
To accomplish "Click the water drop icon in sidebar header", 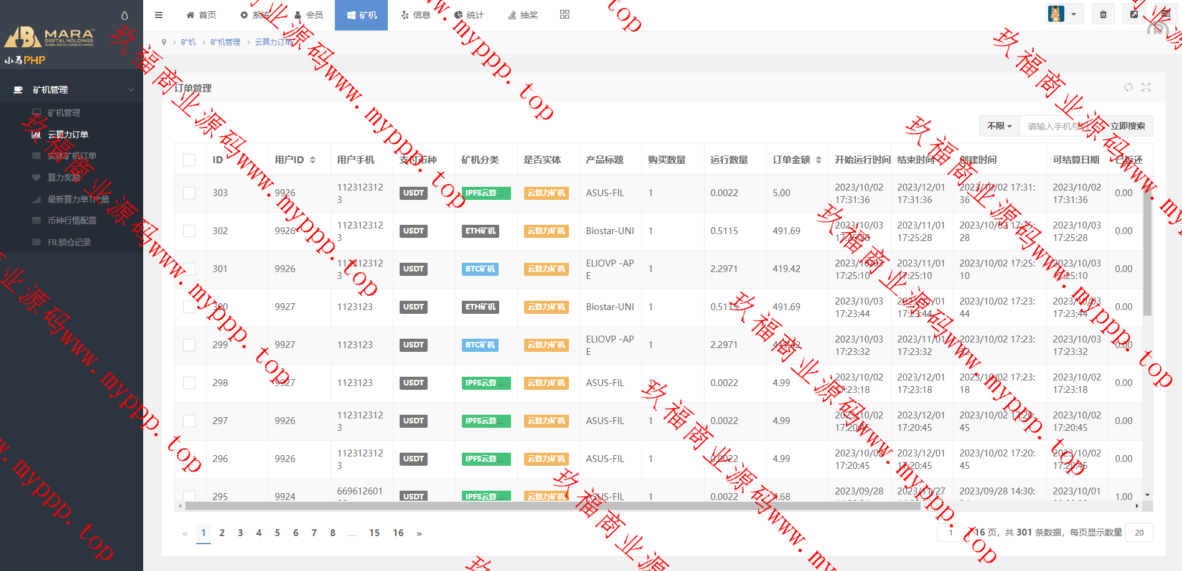I will (x=124, y=16).
